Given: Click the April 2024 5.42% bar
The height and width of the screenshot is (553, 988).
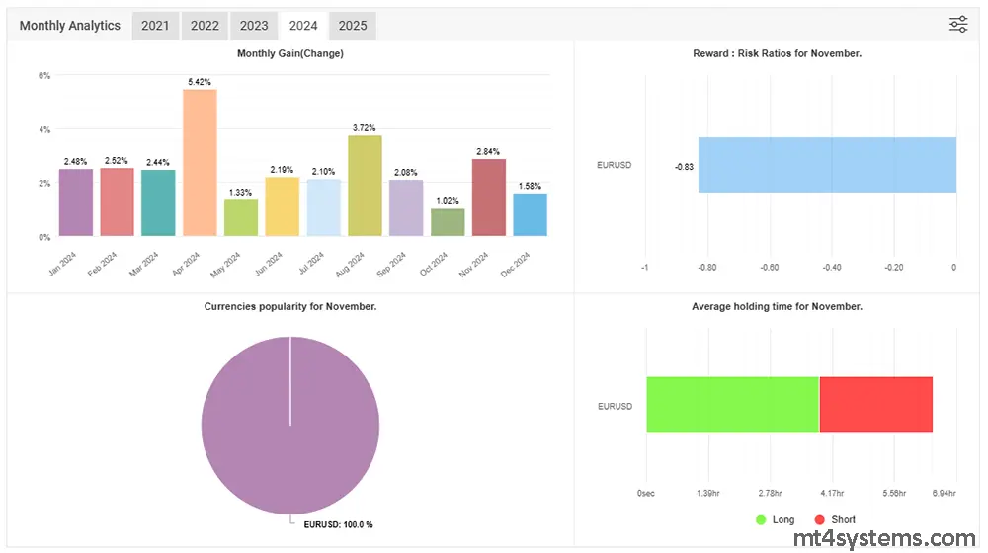Looking at the screenshot, I should point(200,163).
